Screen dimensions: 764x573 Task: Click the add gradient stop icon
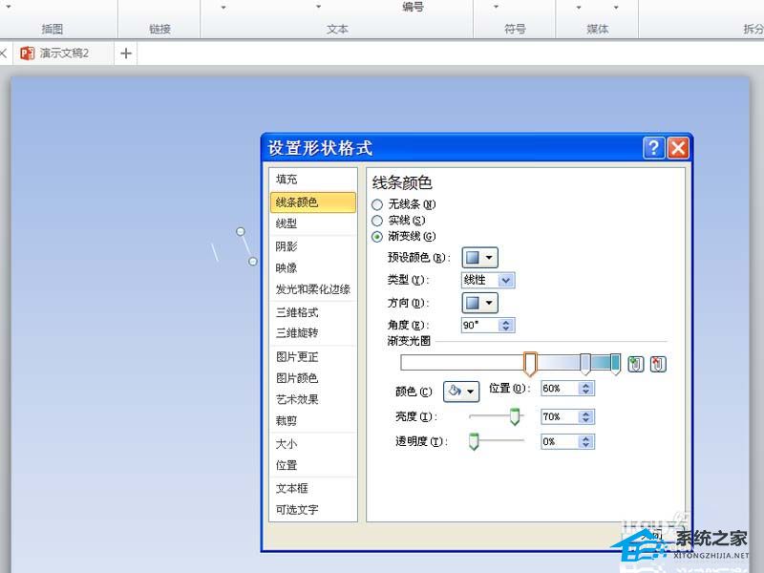point(636,364)
